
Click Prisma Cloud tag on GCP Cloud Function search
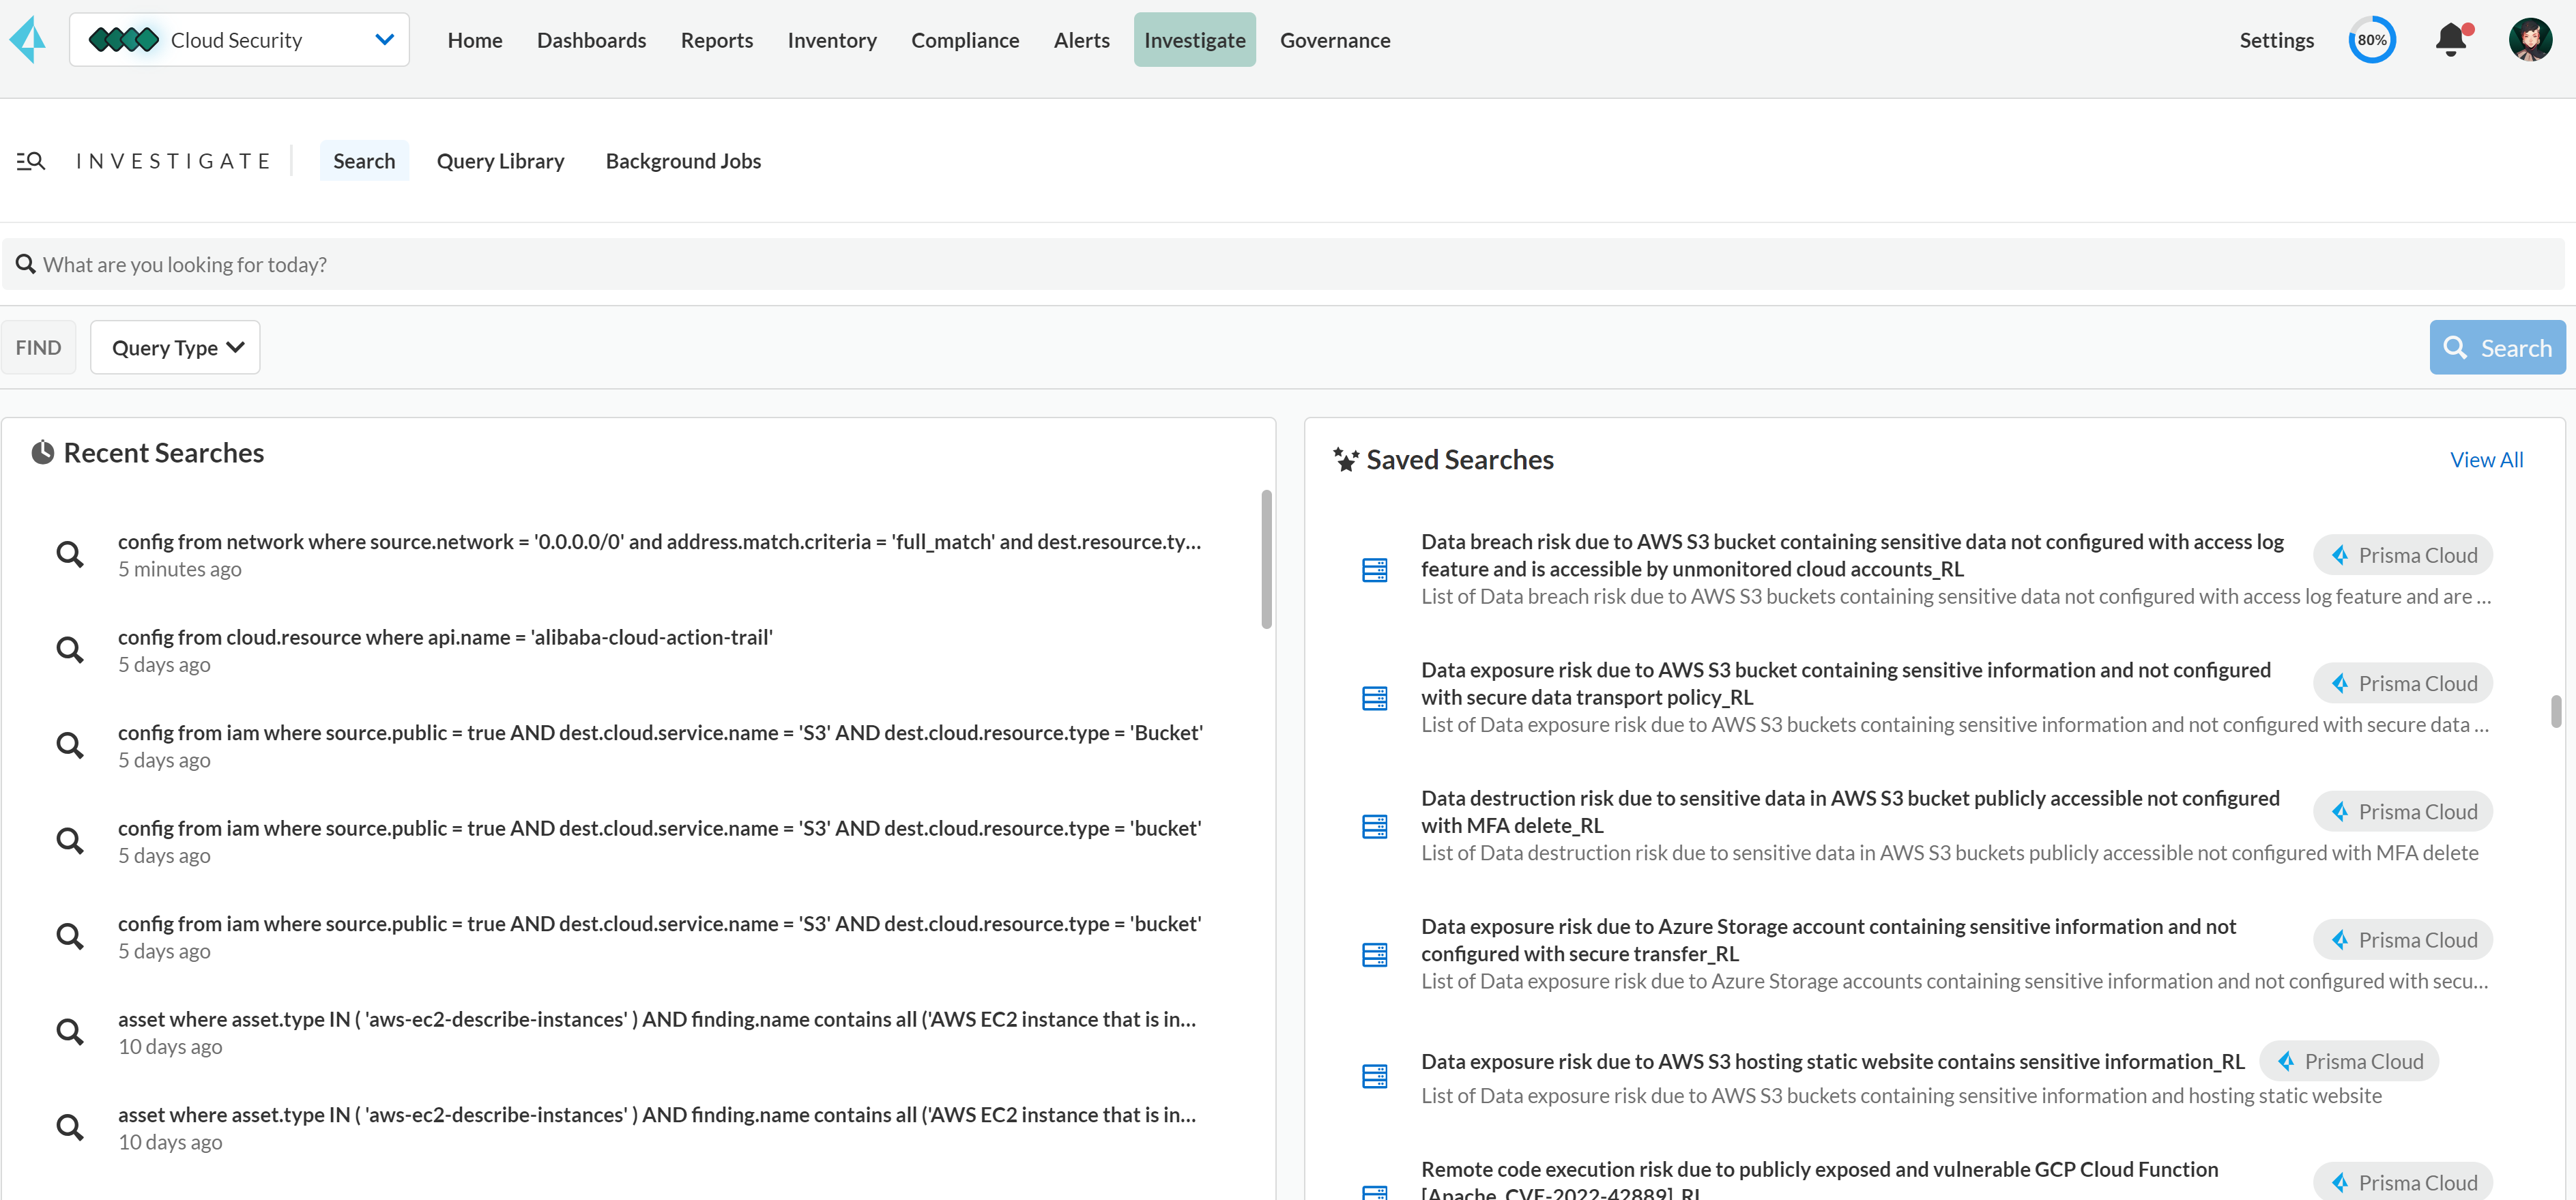pos(2403,1182)
